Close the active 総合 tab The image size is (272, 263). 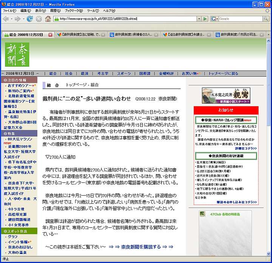[x=50, y=35]
